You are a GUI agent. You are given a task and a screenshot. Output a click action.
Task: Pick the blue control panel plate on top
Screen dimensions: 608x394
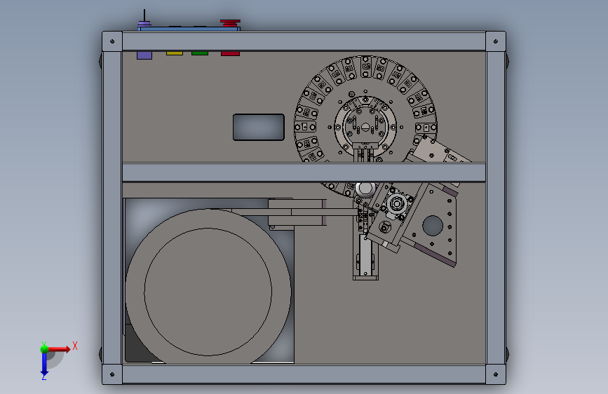[189, 29]
